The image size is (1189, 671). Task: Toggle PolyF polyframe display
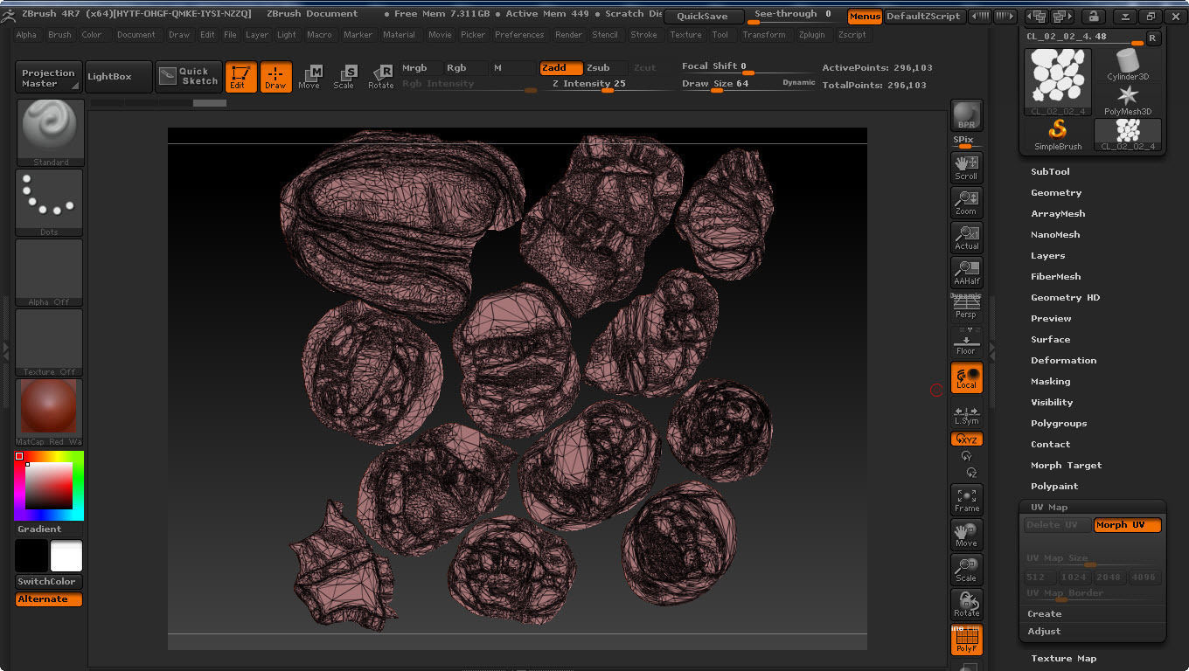point(966,640)
